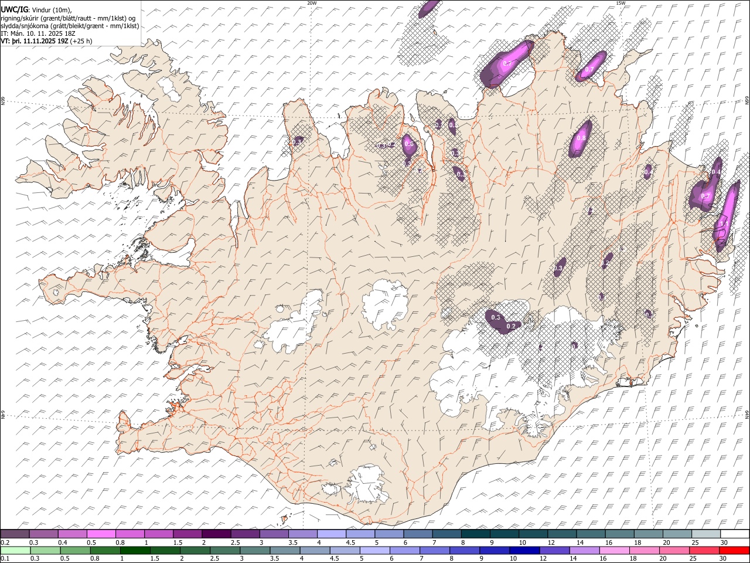Click the 20W longitude label
Image resolution: width=750 pixels, height=563 pixels.
pyautogui.click(x=312, y=3)
